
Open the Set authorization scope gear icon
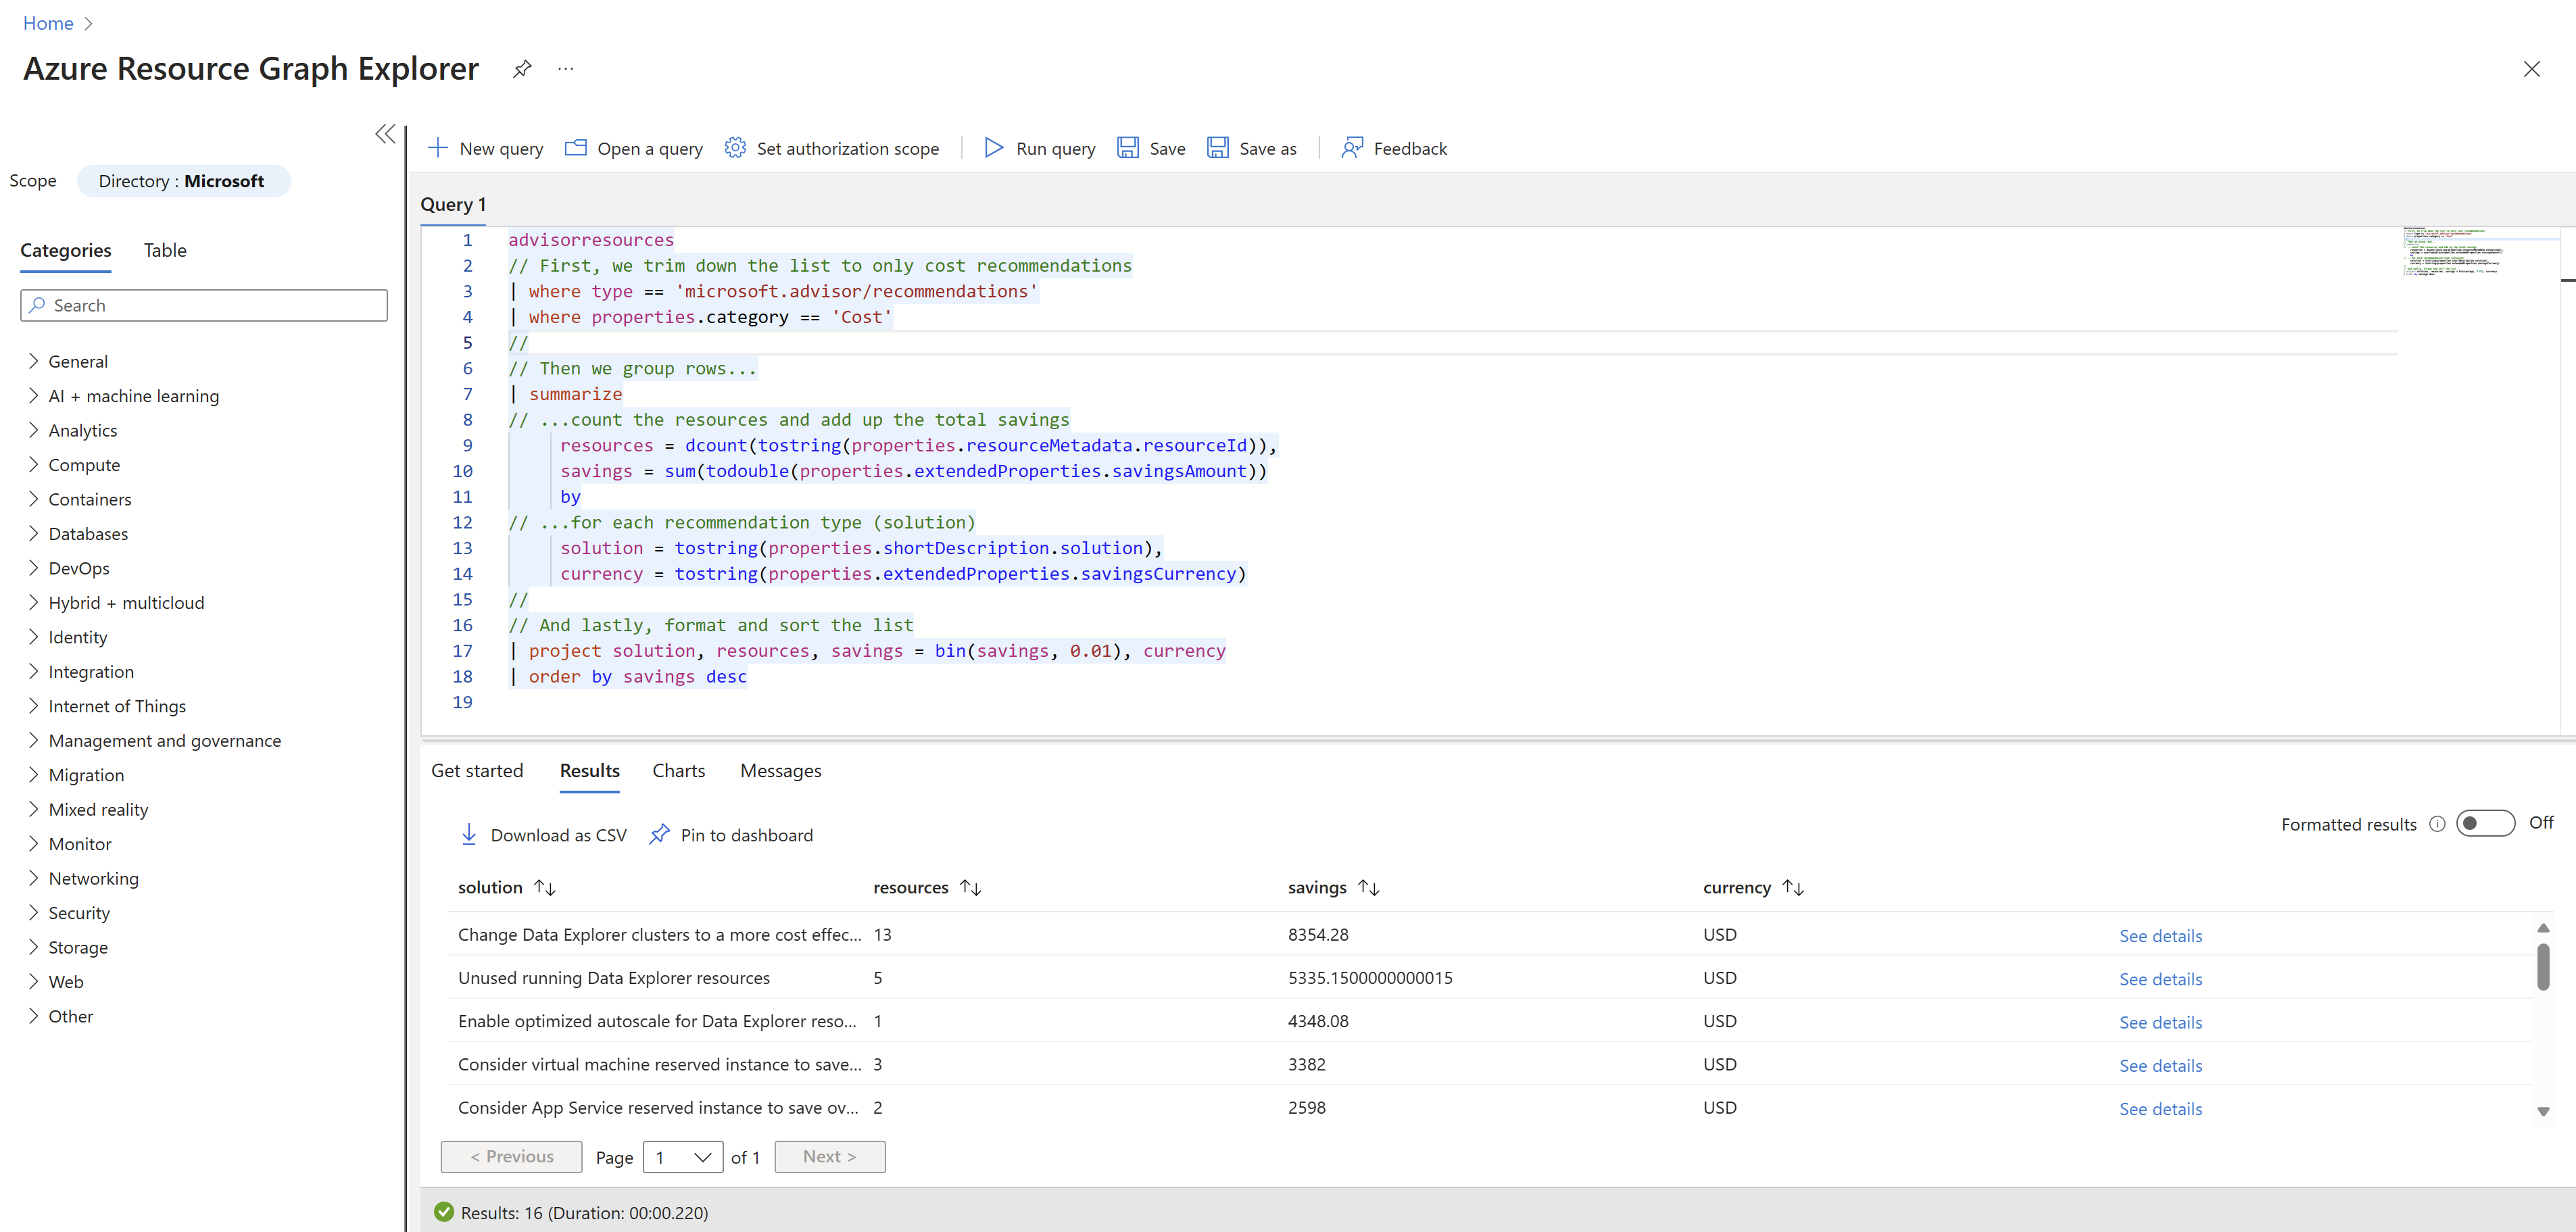pyautogui.click(x=735, y=148)
